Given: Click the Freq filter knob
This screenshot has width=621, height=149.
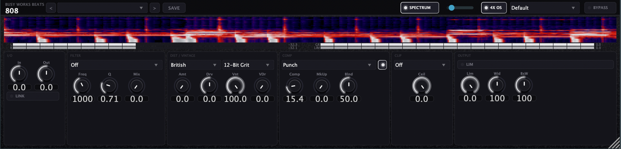Looking at the screenshot, I should pos(82,86).
